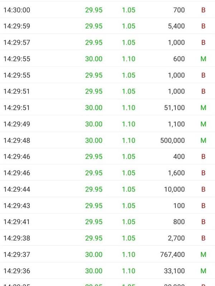Select the 14:29:49 trade row
215x286 pixels.
click(107, 124)
